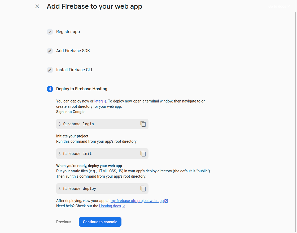This screenshot has width=297, height=233.
Task: Click the Previous button
Action: click(64, 222)
